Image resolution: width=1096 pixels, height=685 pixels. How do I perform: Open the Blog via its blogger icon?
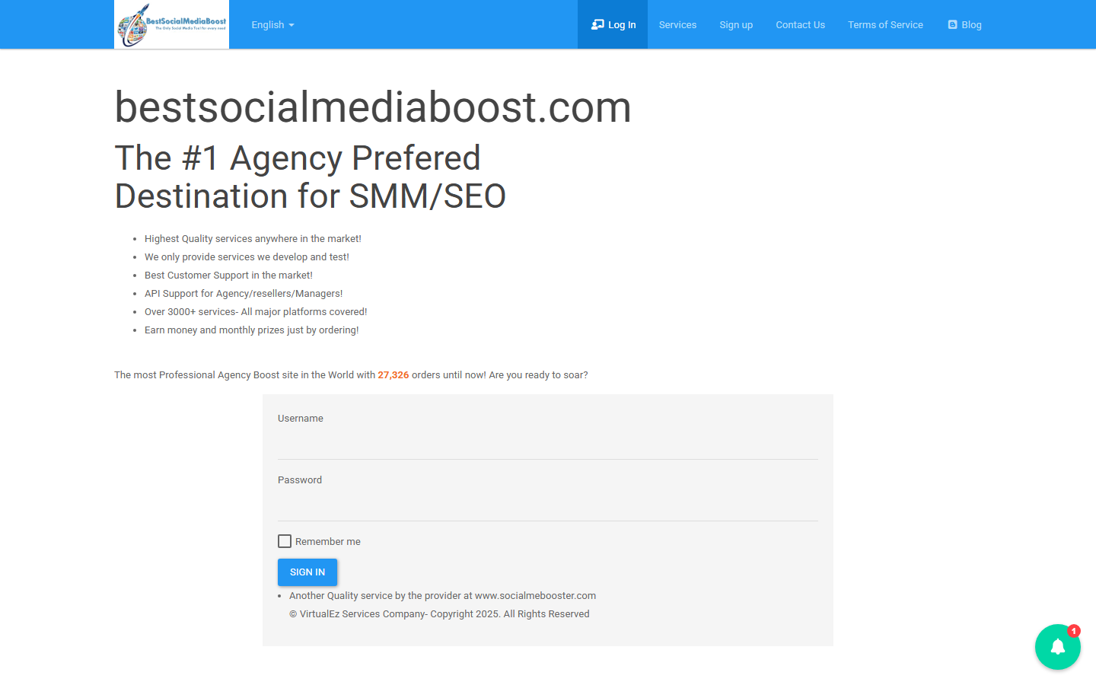click(951, 24)
